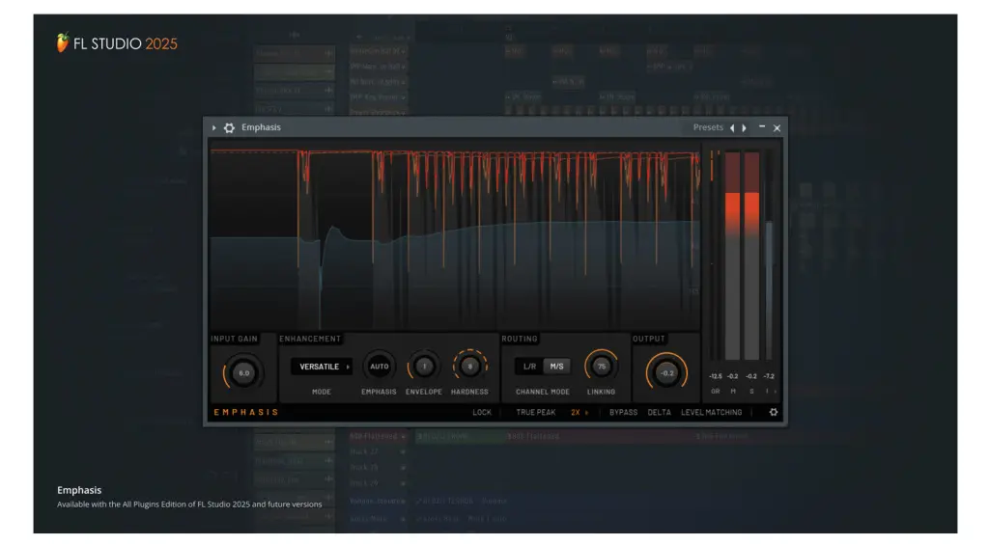Click the Bypass button
This screenshot has height=545, width=989.
pyautogui.click(x=623, y=412)
